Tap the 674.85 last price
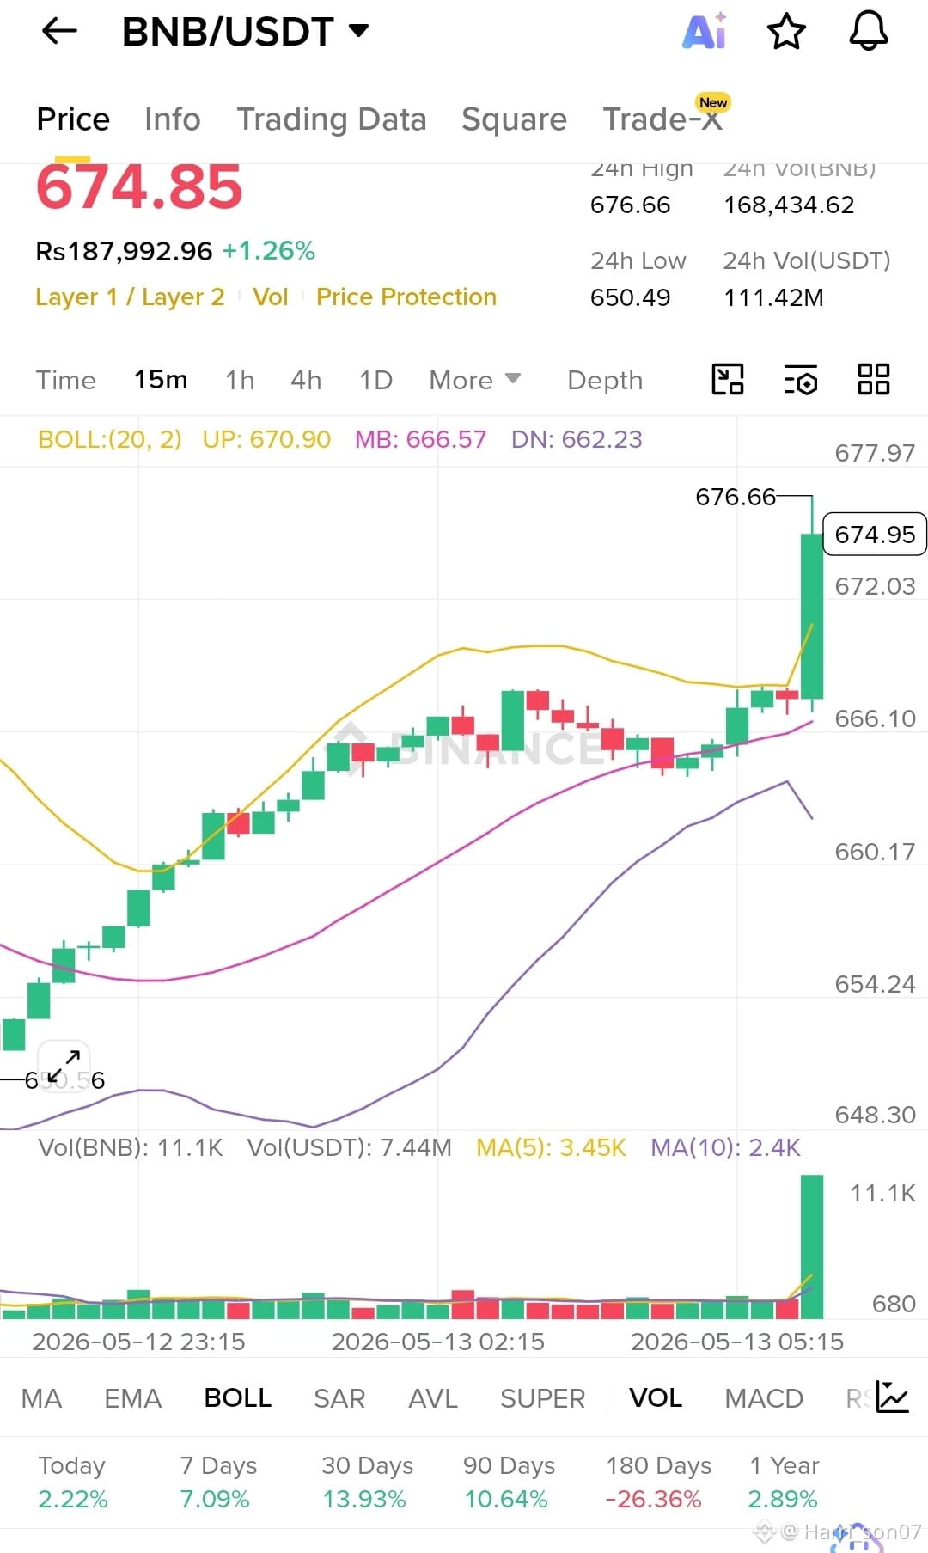This screenshot has width=928, height=1553. click(x=139, y=186)
